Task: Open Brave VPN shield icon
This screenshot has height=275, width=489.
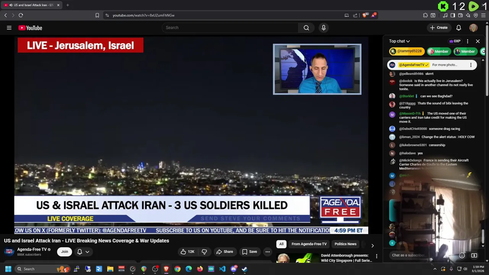Action: (476, 15)
